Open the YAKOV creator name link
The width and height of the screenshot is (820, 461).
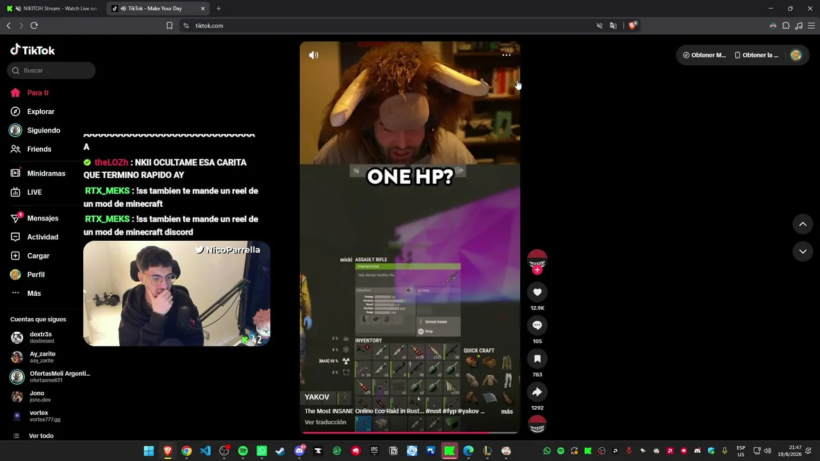[317, 397]
